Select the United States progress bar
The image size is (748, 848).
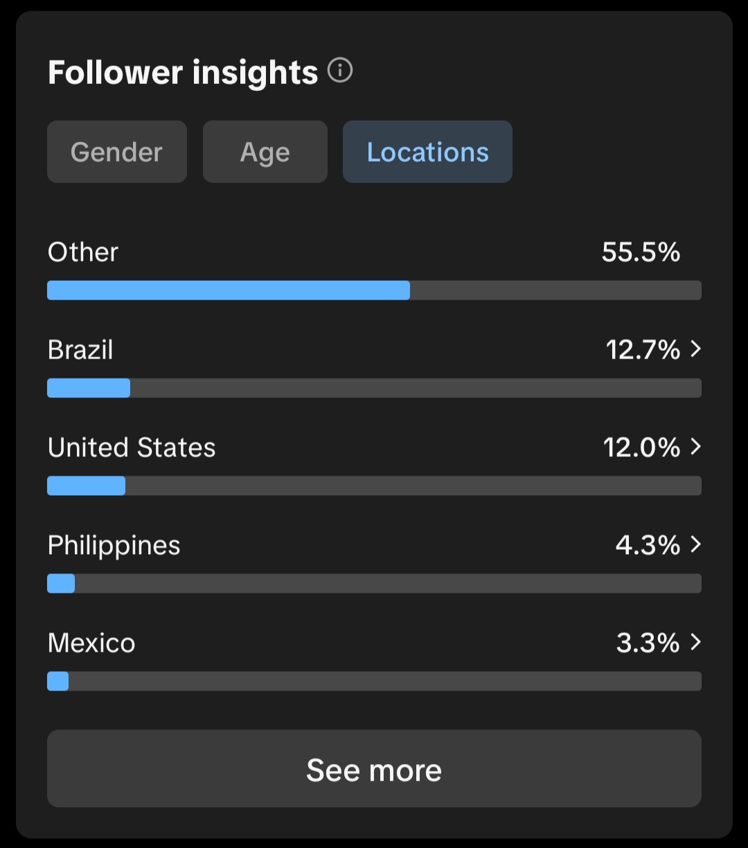pyautogui.click(x=374, y=486)
